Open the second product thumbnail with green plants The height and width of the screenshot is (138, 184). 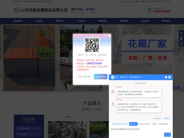(x=99, y=130)
